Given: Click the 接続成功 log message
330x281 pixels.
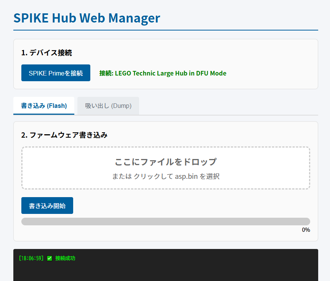Looking at the screenshot, I should (x=65, y=258).
